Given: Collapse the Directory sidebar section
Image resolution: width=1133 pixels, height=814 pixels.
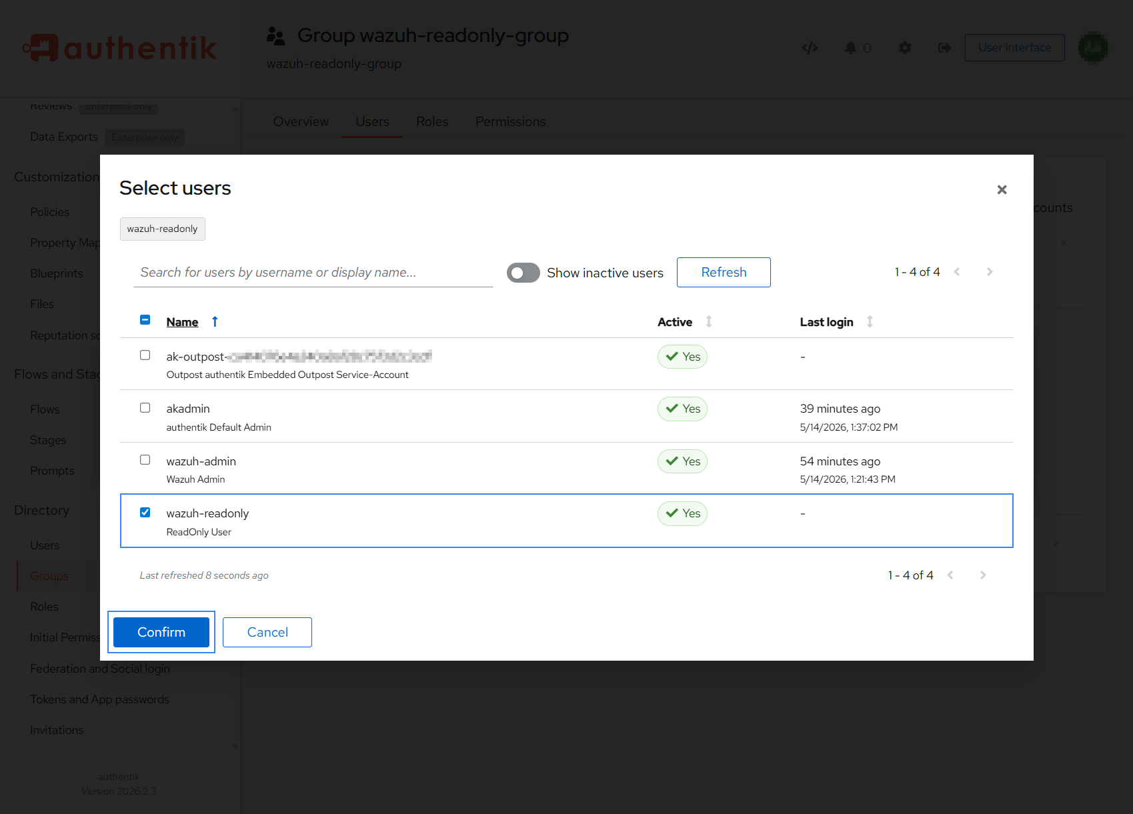Looking at the screenshot, I should point(42,510).
